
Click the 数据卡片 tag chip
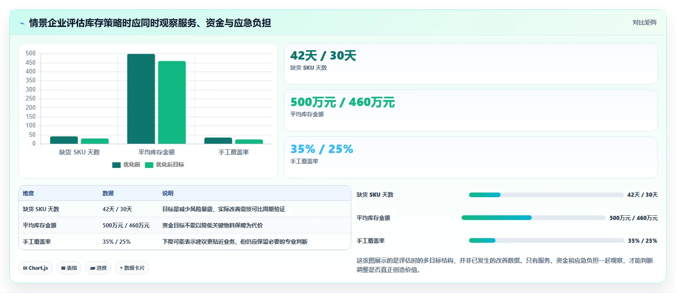(132, 268)
